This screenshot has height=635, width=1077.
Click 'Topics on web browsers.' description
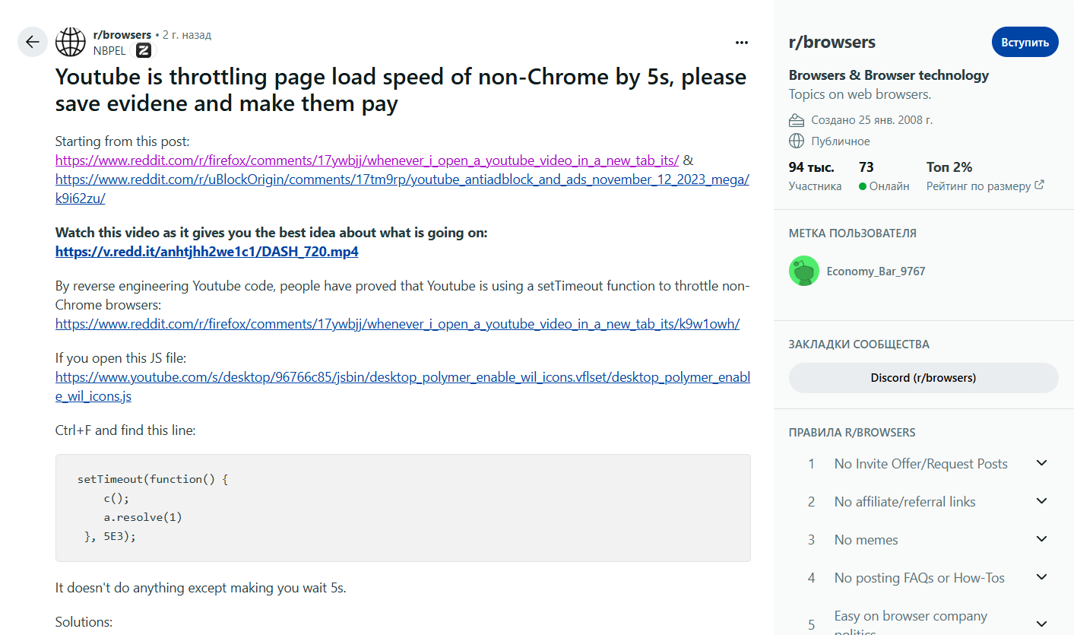point(860,94)
